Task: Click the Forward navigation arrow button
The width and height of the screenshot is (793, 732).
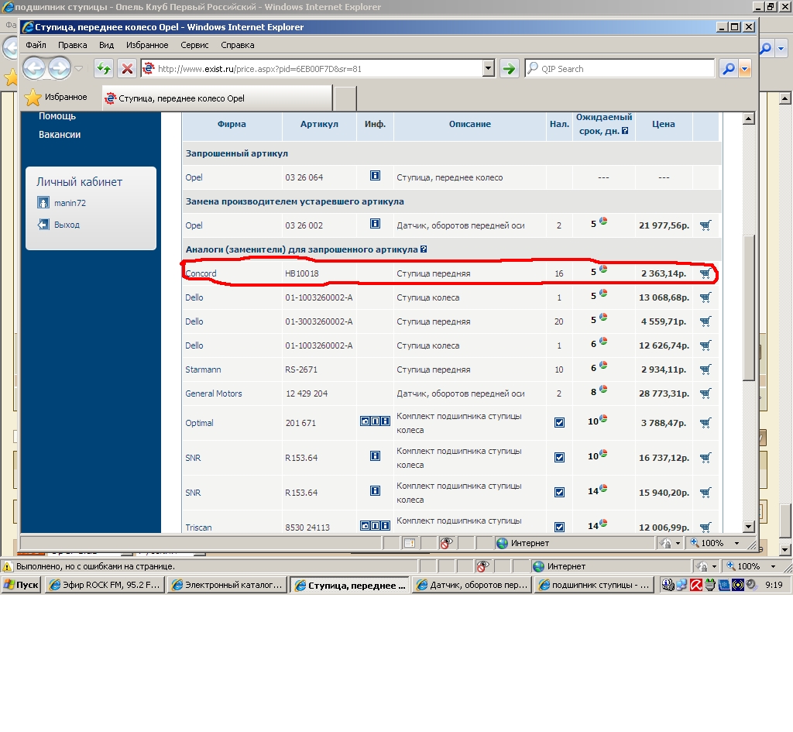Action: 60,68
